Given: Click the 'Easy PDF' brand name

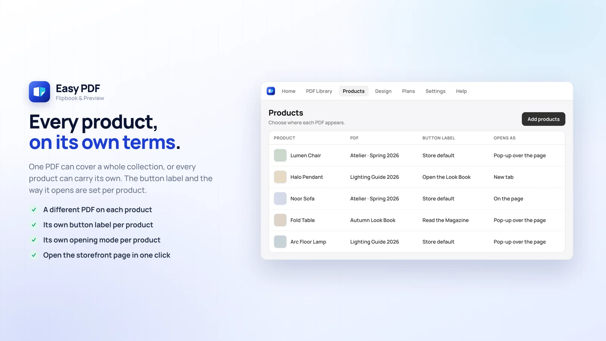Looking at the screenshot, I should click(78, 88).
